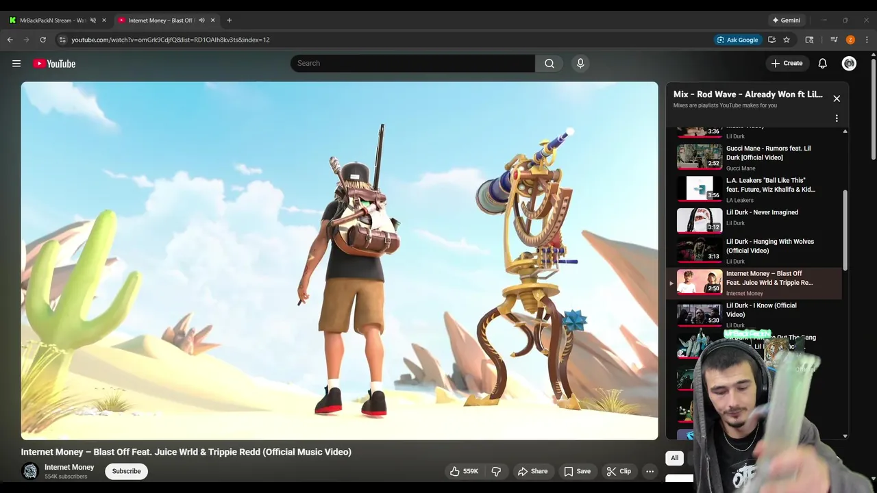The width and height of the screenshot is (877, 493).
Task: Go back in browser history
Action: point(10,40)
